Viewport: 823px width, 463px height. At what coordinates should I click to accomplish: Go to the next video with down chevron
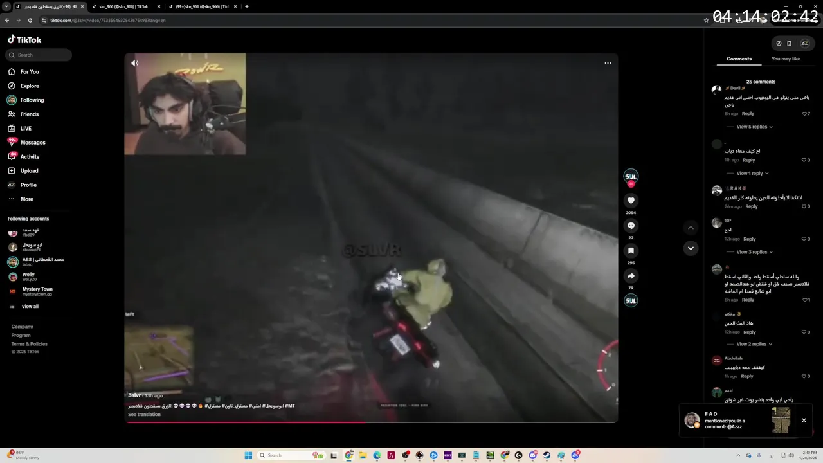click(x=691, y=248)
